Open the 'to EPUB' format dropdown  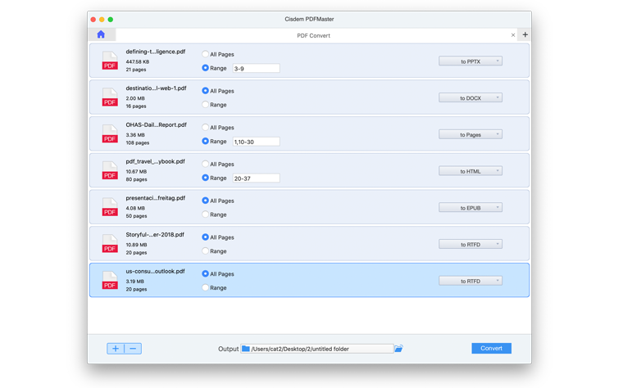pyautogui.click(x=471, y=208)
